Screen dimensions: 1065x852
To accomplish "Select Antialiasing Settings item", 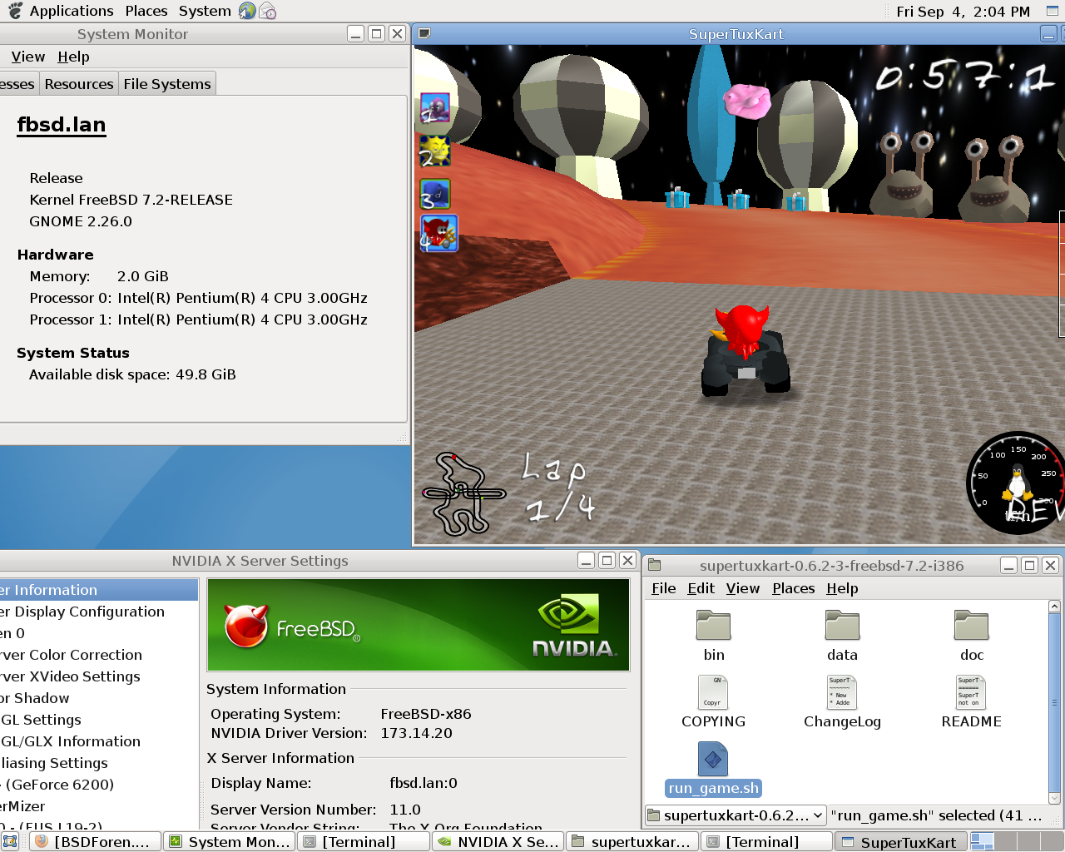I will pyautogui.click(x=99, y=763).
